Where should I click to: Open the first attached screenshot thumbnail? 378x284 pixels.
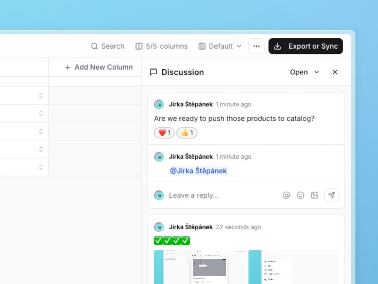coord(199,267)
